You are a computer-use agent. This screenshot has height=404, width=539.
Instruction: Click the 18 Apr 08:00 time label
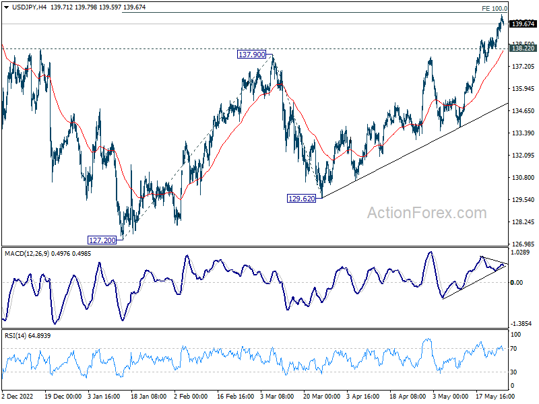(x=408, y=396)
